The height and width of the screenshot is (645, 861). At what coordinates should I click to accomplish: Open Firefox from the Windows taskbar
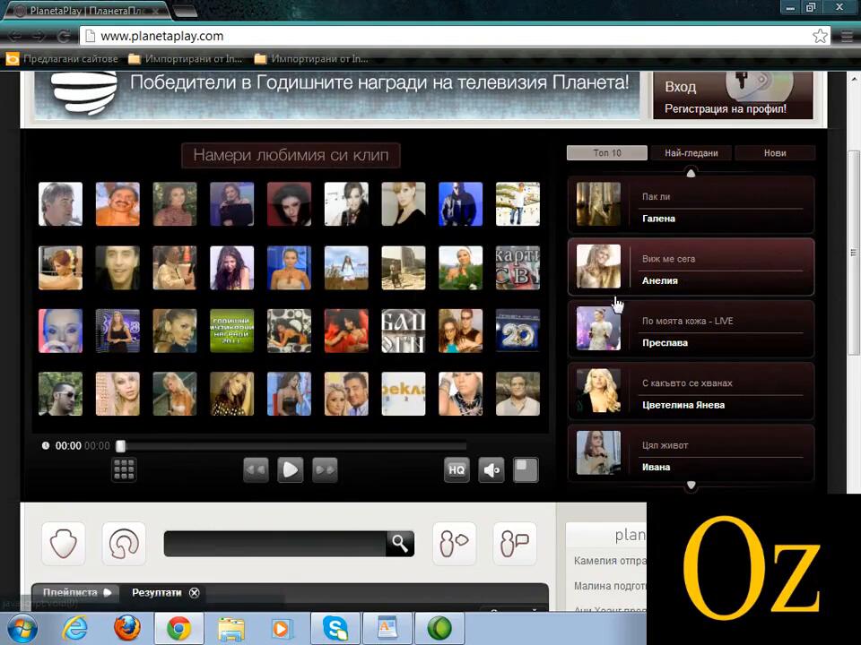coord(127,628)
